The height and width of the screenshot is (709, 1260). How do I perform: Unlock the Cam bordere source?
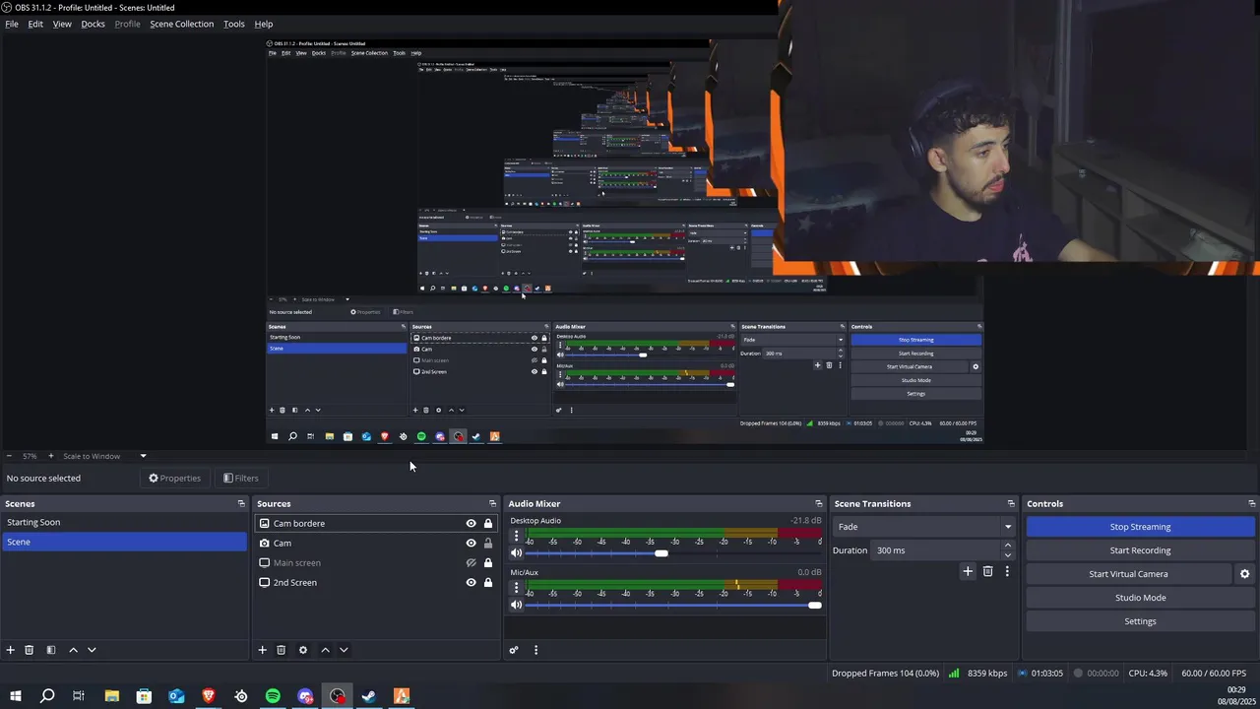tap(488, 524)
